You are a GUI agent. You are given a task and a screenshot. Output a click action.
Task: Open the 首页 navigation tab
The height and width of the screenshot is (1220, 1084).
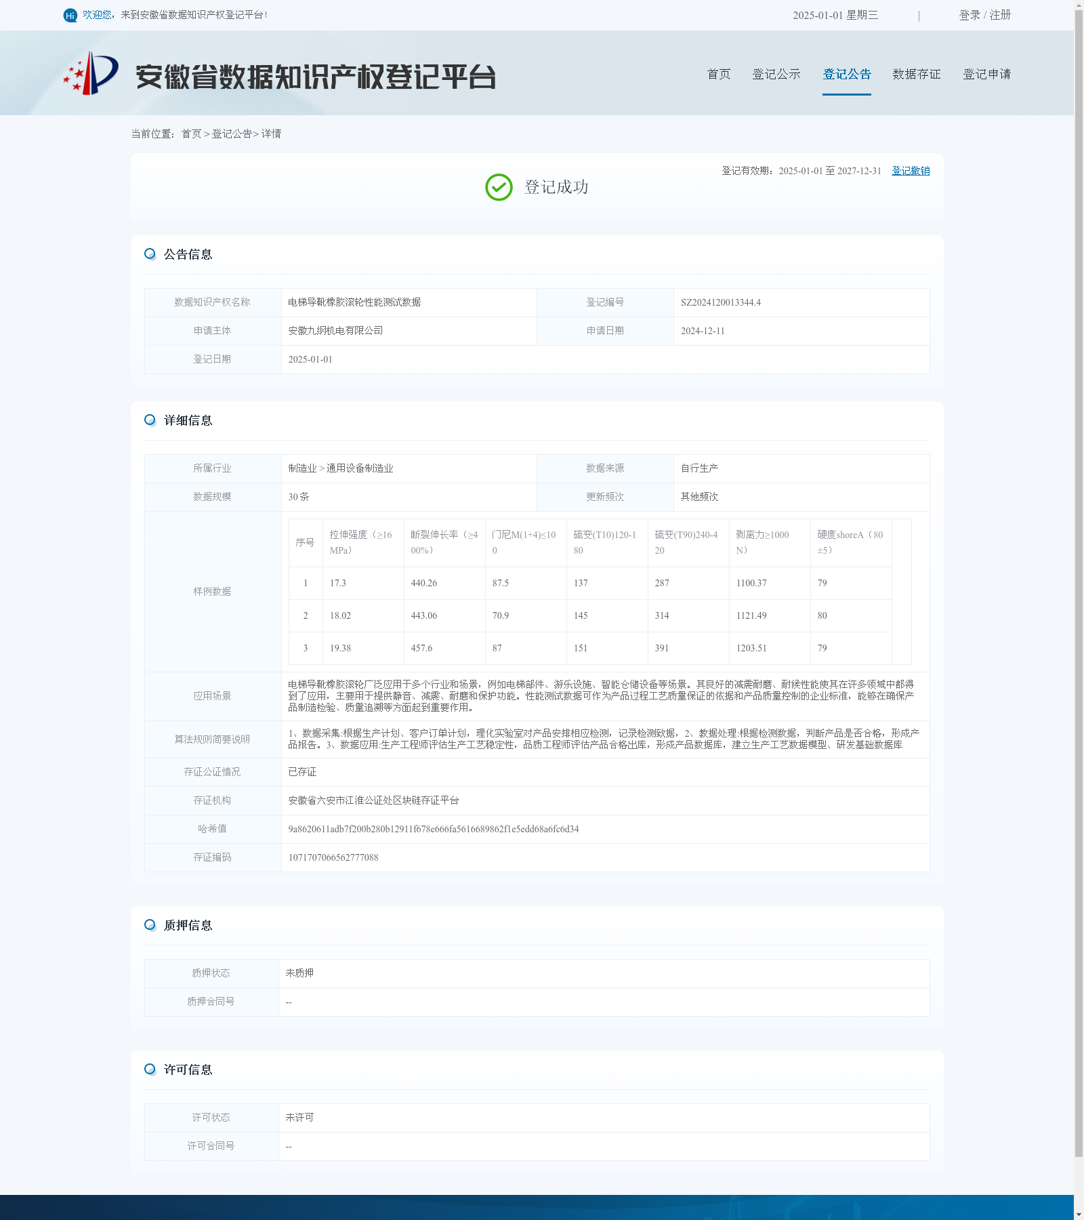click(719, 74)
